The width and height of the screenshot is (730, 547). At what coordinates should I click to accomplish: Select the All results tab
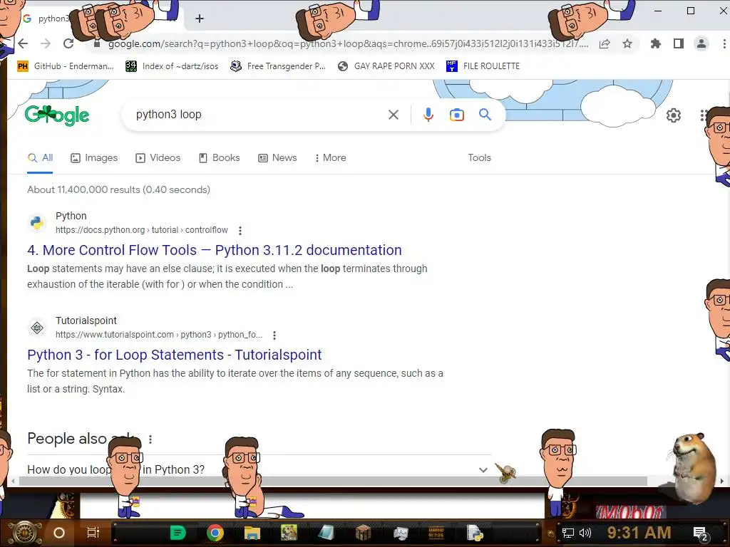40,158
